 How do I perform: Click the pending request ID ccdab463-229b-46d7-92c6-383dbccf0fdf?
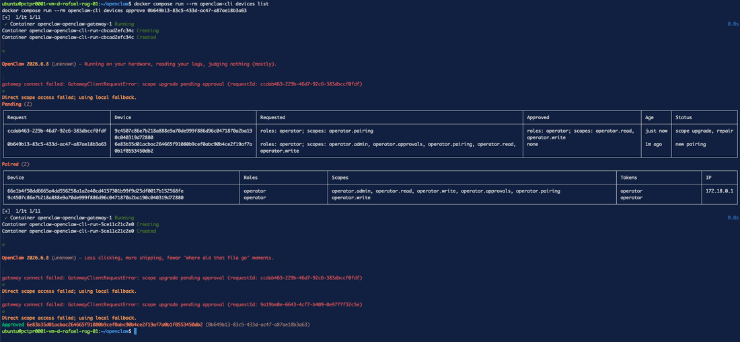(x=57, y=131)
